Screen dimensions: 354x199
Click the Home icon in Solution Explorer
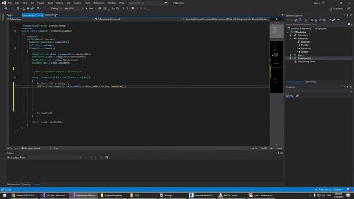[296, 20]
